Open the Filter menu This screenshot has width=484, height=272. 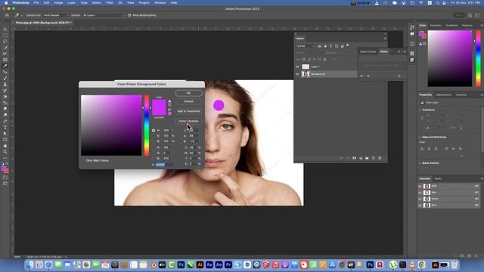[x=110, y=3]
